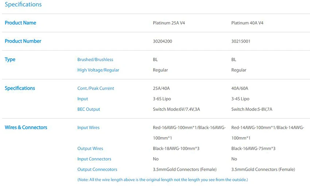Select the 'Wires & Connectors' section label
The height and width of the screenshot is (186, 310).
pos(26,128)
